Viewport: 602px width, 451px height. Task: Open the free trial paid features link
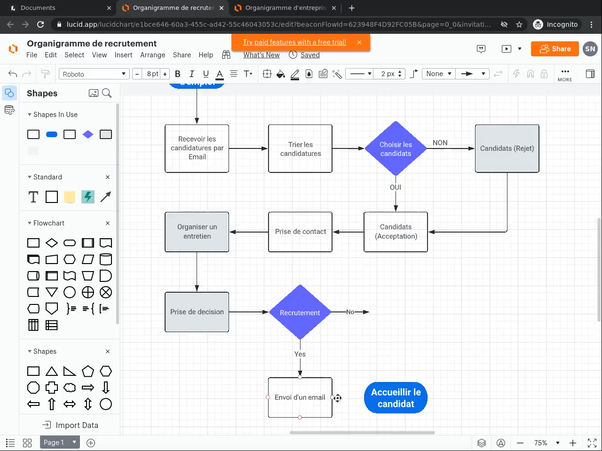[294, 42]
